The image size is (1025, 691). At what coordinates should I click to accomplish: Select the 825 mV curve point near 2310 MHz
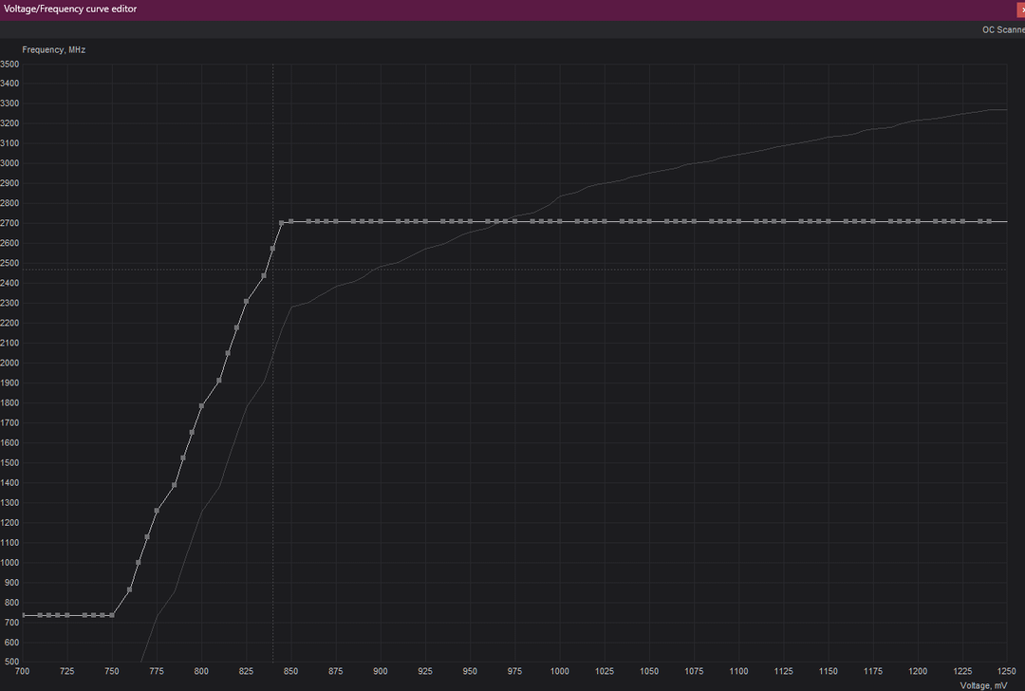click(246, 302)
